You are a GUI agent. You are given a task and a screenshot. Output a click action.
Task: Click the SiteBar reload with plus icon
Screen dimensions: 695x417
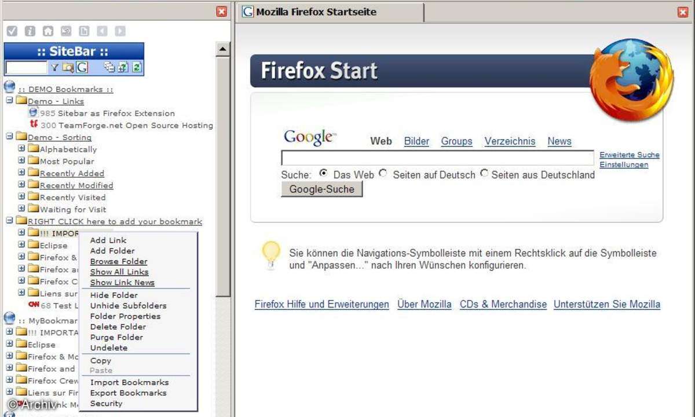(123, 68)
